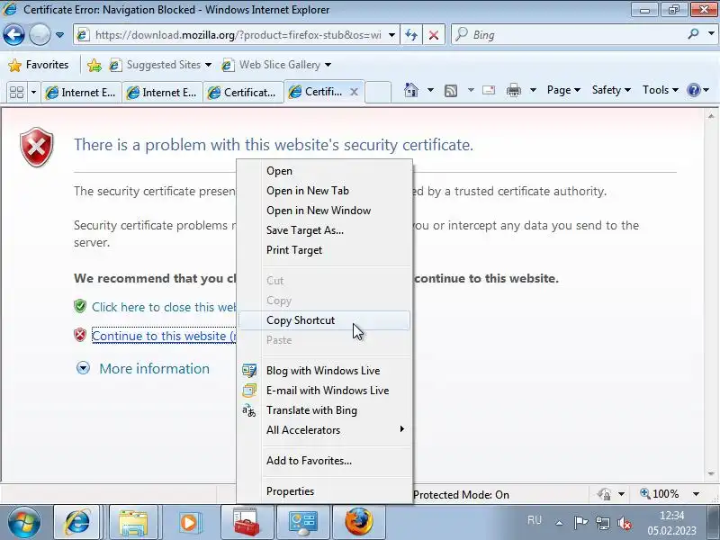The image size is (720, 540).
Task: Switch to the Certificat... tab
Action: 243,93
